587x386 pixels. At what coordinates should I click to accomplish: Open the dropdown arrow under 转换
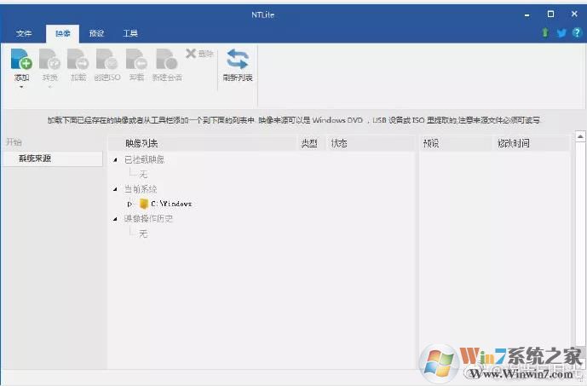pyautogui.click(x=49, y=87)
